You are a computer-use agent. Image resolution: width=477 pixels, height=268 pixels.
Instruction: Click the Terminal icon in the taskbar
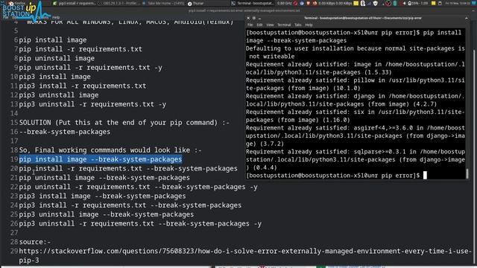click(233, 3)
